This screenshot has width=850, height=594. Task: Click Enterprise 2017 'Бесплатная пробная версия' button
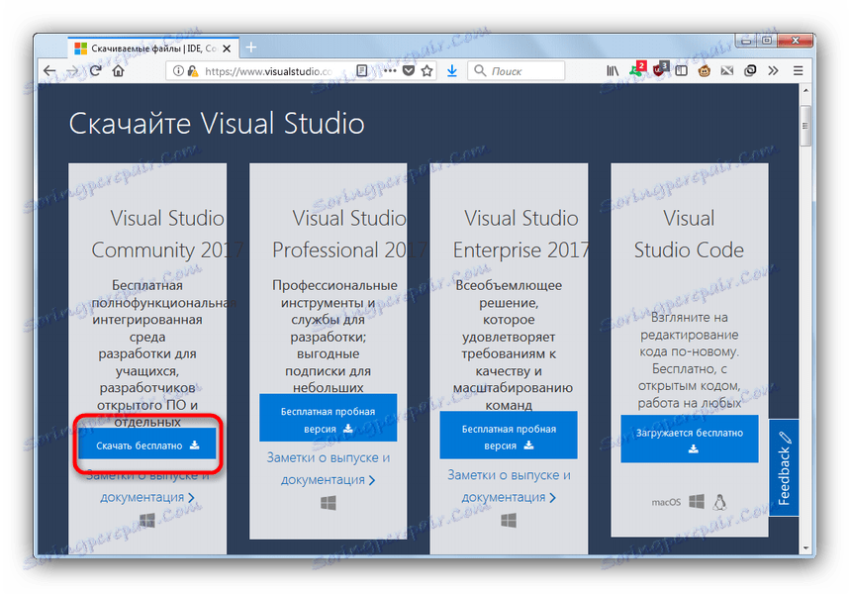[x=509, y=435]
